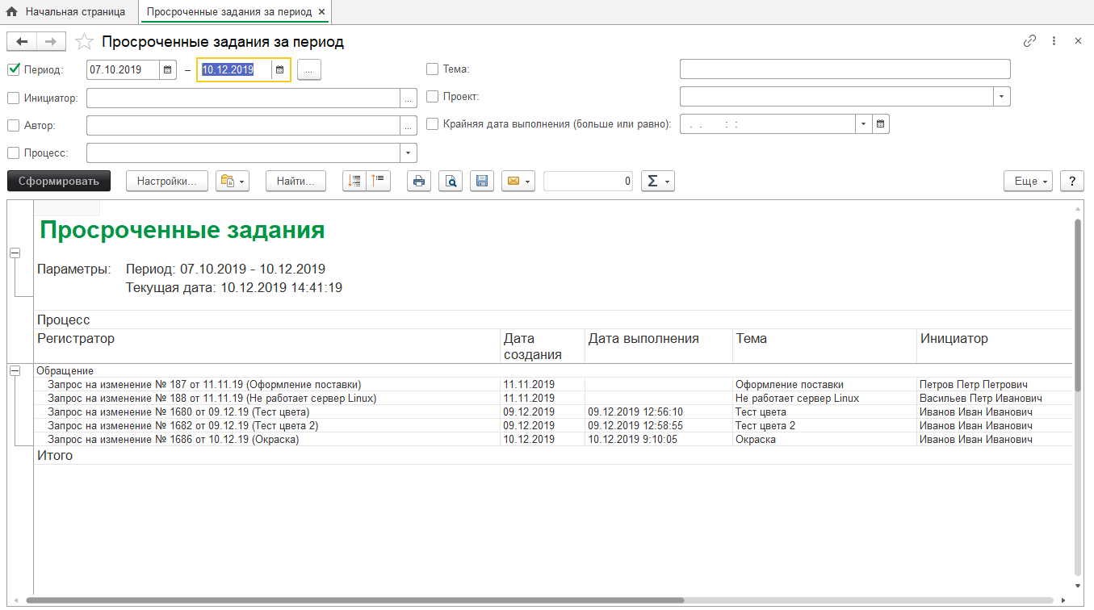Print the overdue tasks report
The width and height of the screenshot is (1094, 610).
point(418,182)
